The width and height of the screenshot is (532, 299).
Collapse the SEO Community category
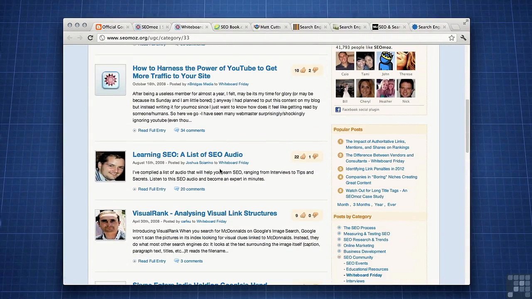pyautogui.click(x=339, y=257)
